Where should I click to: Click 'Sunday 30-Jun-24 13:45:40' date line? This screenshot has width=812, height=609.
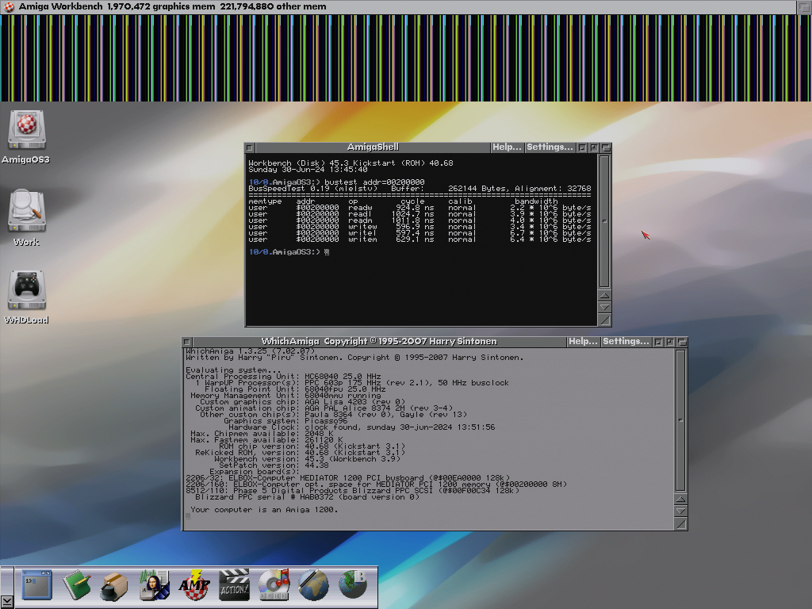click(308, 170)
